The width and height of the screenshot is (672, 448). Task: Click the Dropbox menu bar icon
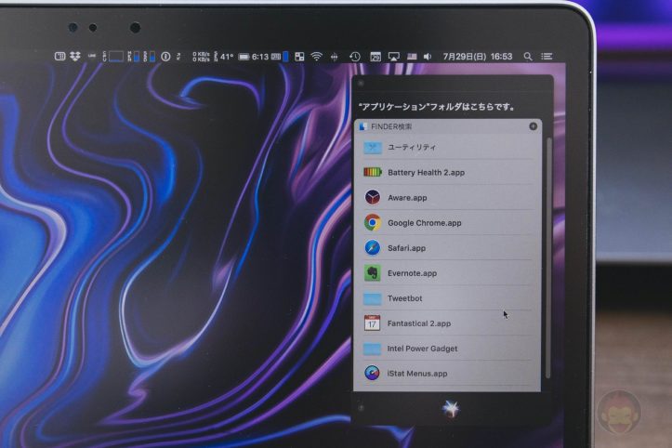74,57
